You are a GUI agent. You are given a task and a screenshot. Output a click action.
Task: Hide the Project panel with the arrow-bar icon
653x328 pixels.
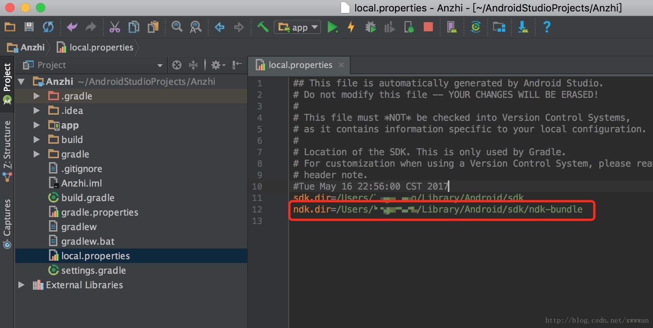click(237, 65)
